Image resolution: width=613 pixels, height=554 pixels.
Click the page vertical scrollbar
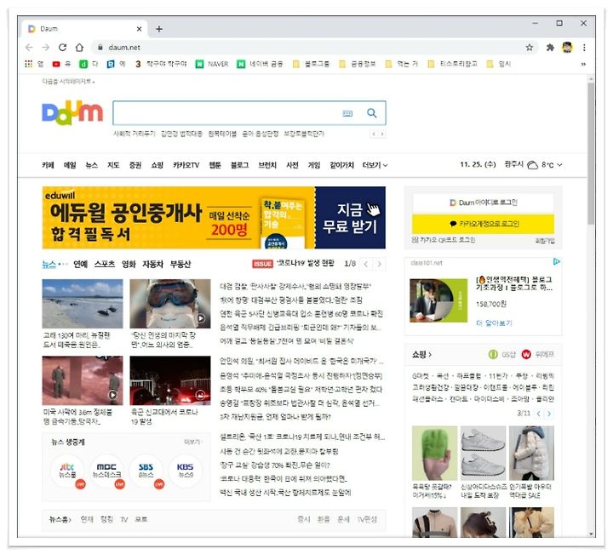(591, 152)
